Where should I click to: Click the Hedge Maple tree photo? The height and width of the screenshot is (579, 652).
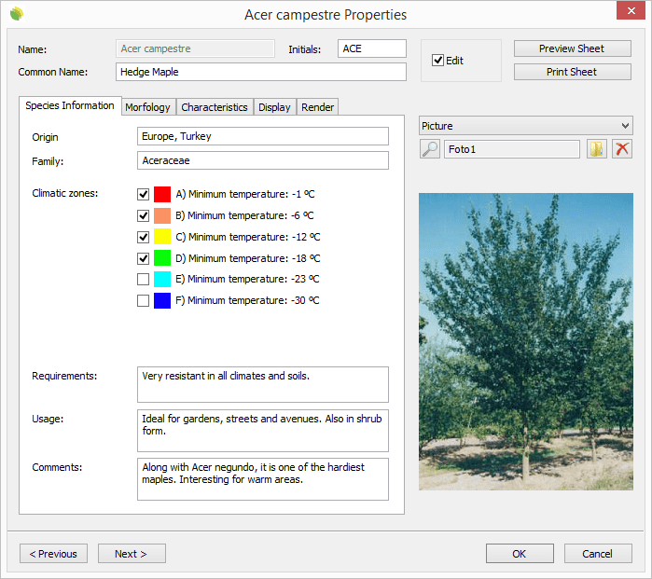[x=525, y=341]
